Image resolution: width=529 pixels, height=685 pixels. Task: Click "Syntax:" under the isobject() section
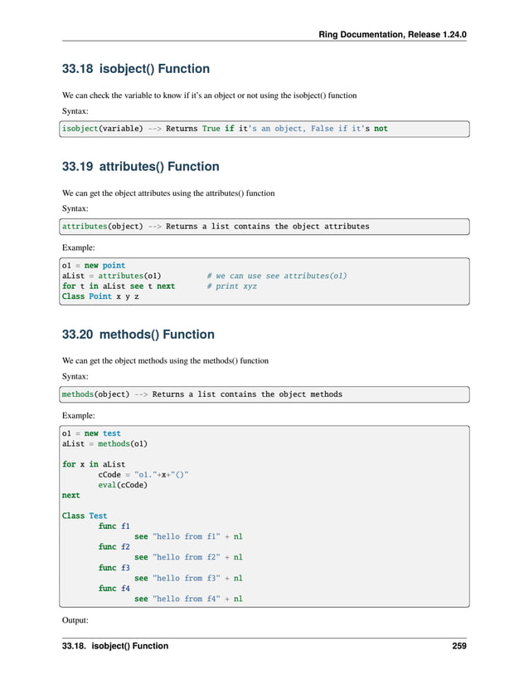click(x=75, y=111)
